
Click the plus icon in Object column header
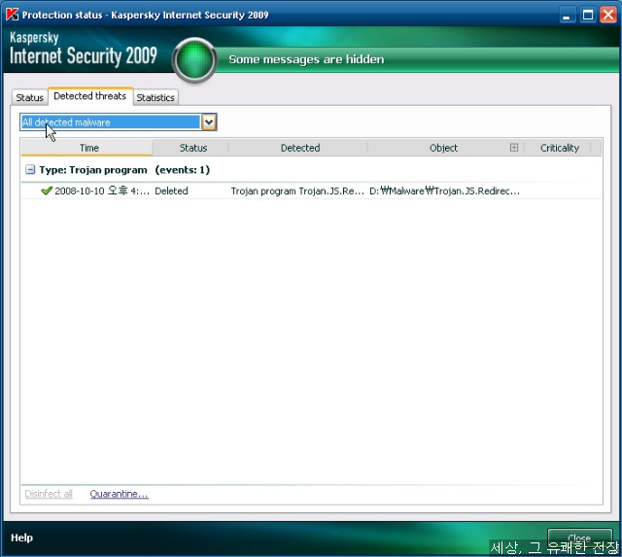514,148
